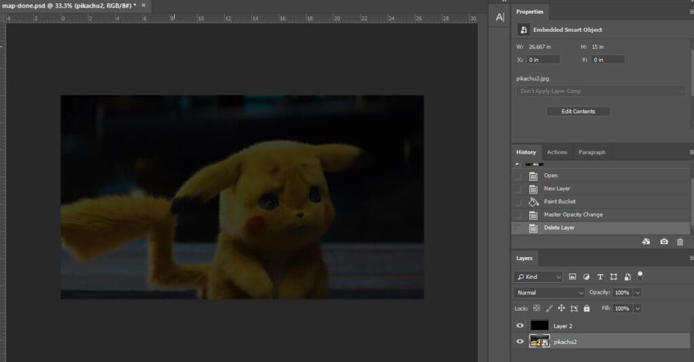Switch to the Actions tab
The height and width of the screenshot is (362, 694).
pyautogui.click(x=557, y=152)
